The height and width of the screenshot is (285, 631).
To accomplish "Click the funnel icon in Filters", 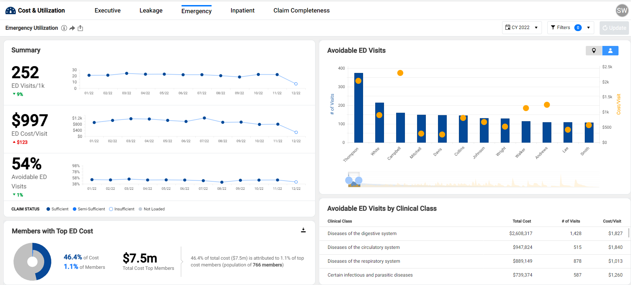I will [553, 27].
